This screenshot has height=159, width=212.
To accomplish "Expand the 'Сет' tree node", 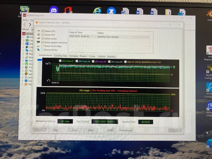I will pyautogui.click(x=23, y=61).
